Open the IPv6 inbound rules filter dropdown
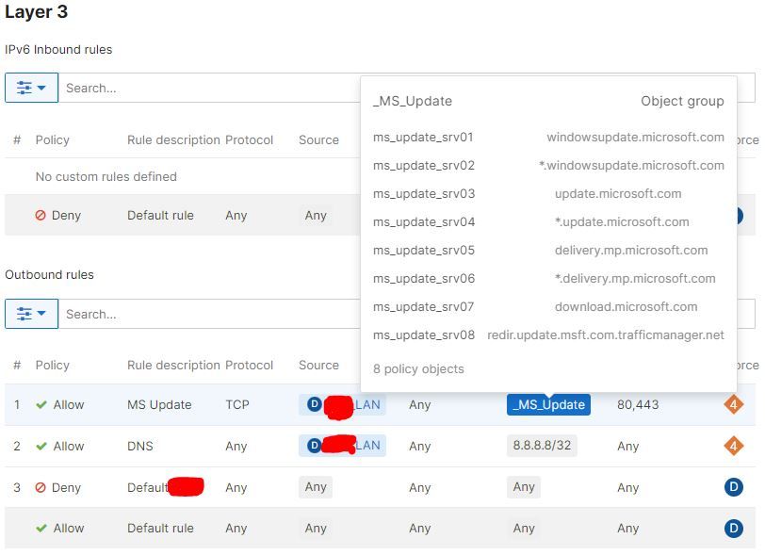Viewport: 765px width, 555px height. [31, 88]
